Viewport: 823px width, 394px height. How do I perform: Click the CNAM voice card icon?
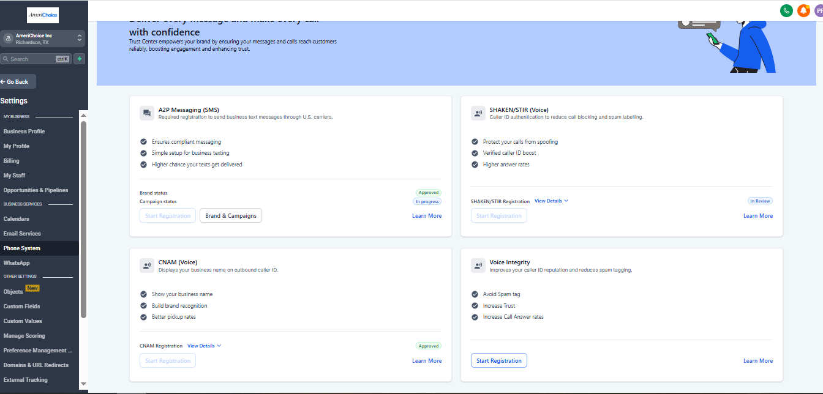coord(146,265)
